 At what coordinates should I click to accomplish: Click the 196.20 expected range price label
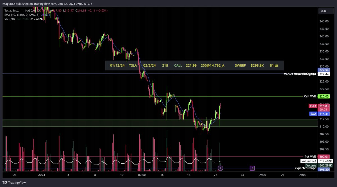[324, 170]
